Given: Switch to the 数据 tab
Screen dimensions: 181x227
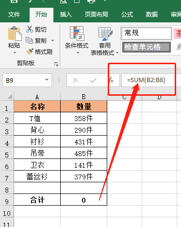Looking at the screenshot, I should point(152,15).
